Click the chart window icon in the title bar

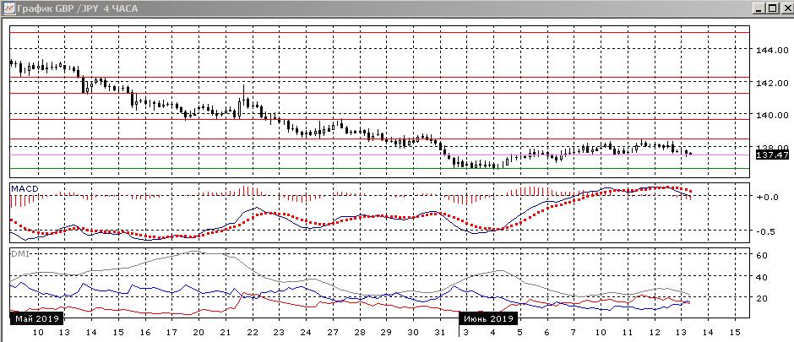(x=8, y=8)
